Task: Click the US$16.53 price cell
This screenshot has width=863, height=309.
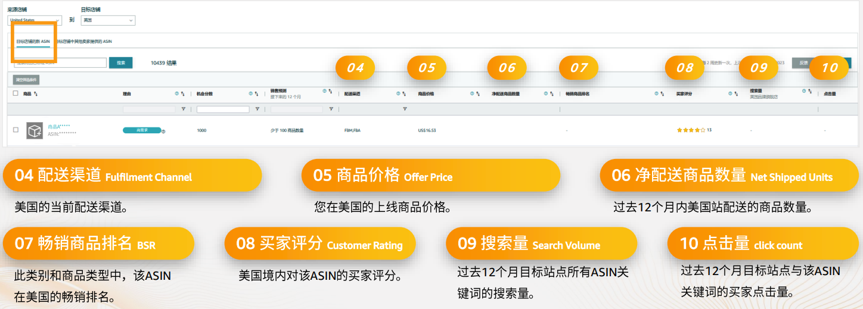Action: tap(427, 130)
